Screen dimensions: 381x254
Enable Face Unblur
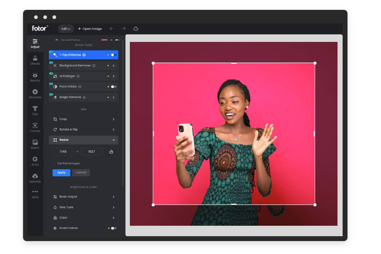(x=113, y=86)
